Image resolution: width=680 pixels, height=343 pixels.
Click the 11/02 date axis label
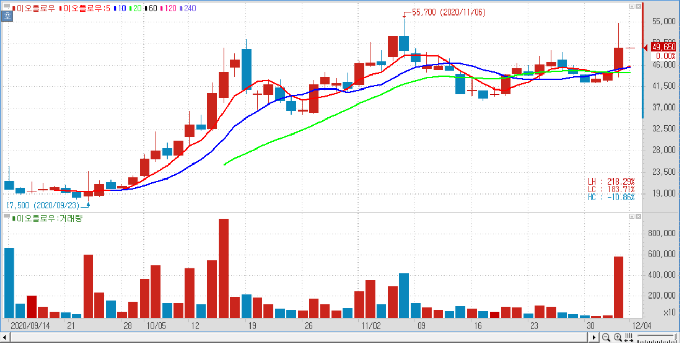[371, 326]
